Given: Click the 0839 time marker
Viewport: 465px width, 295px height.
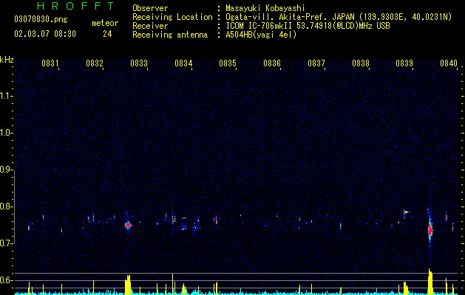Looking at the screenshot, I should pos(404,63).
